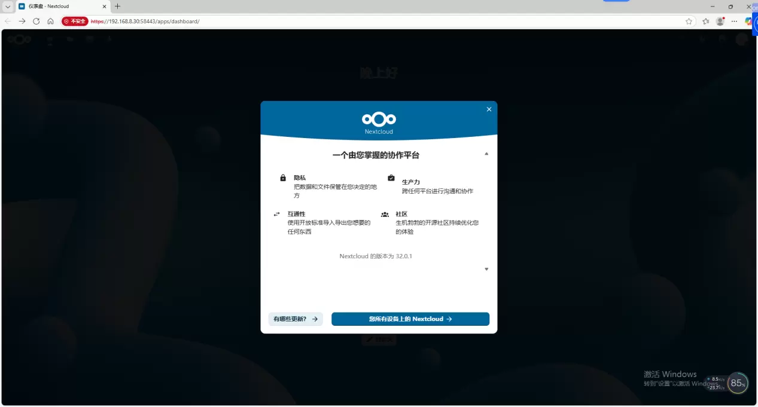Open the browser favorites list

click(705, 21)
